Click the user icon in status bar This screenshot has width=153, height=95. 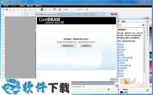coord(147,90)
